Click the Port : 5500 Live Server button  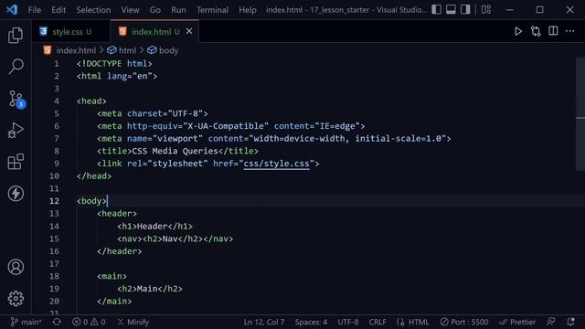pos(464,322)
